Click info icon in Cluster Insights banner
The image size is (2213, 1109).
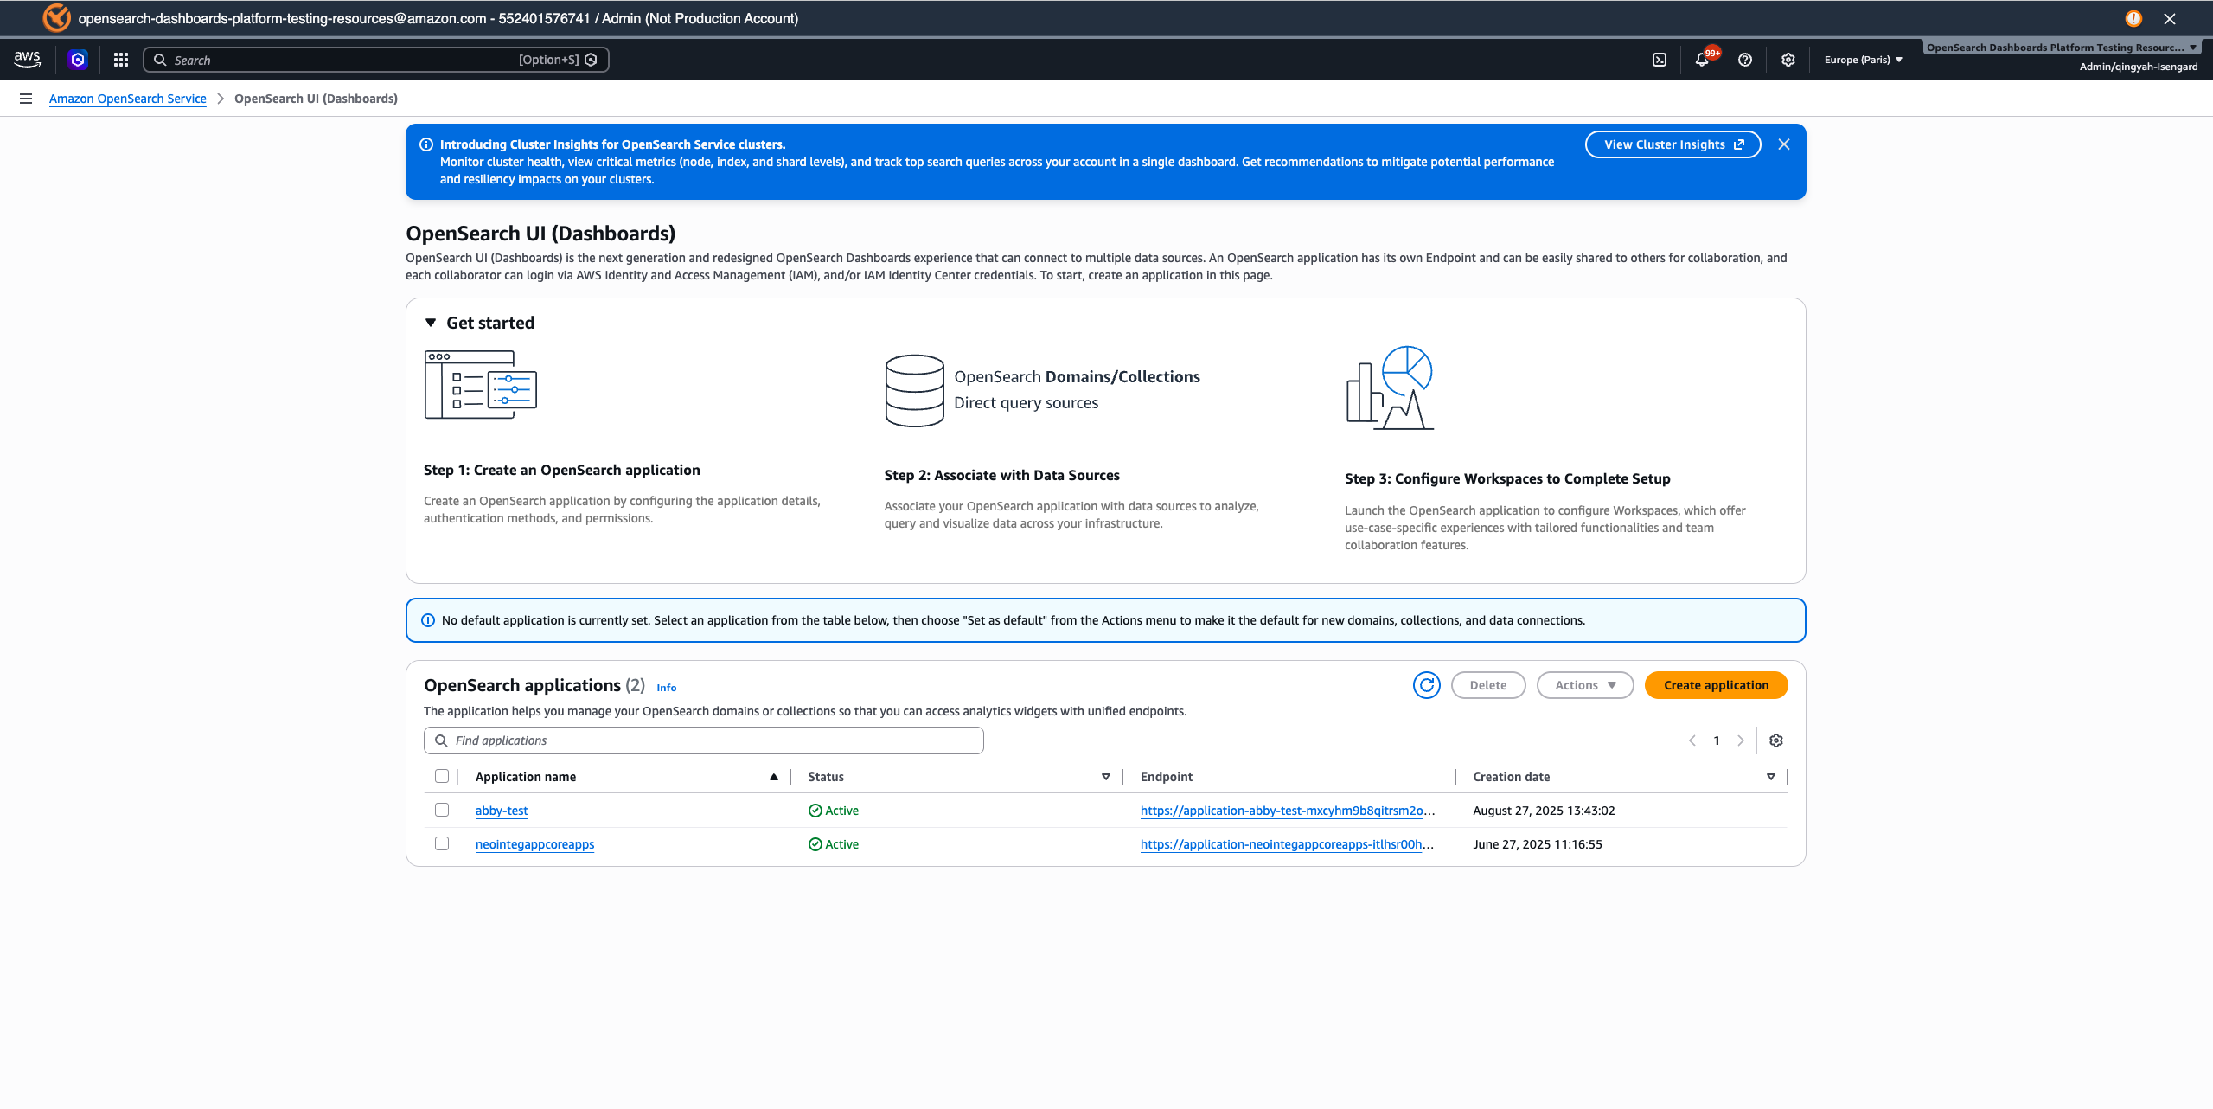(426, 144)
